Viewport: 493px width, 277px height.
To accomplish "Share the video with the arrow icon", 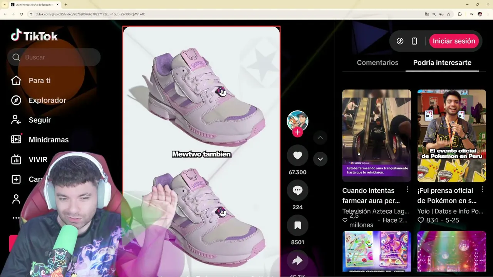I will (x=297, y=261).
